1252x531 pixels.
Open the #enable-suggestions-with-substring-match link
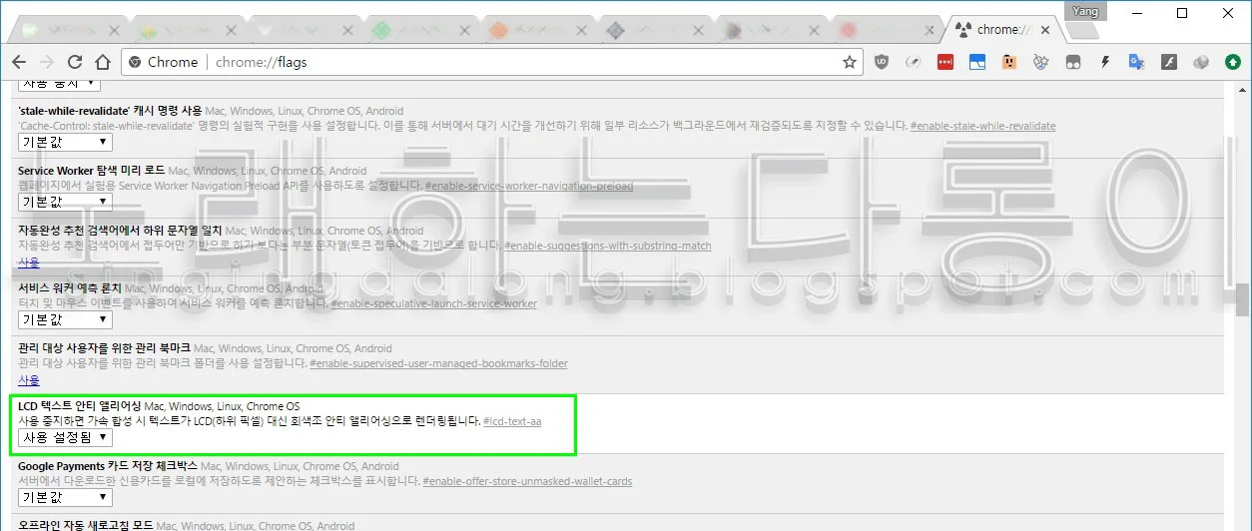607,246
